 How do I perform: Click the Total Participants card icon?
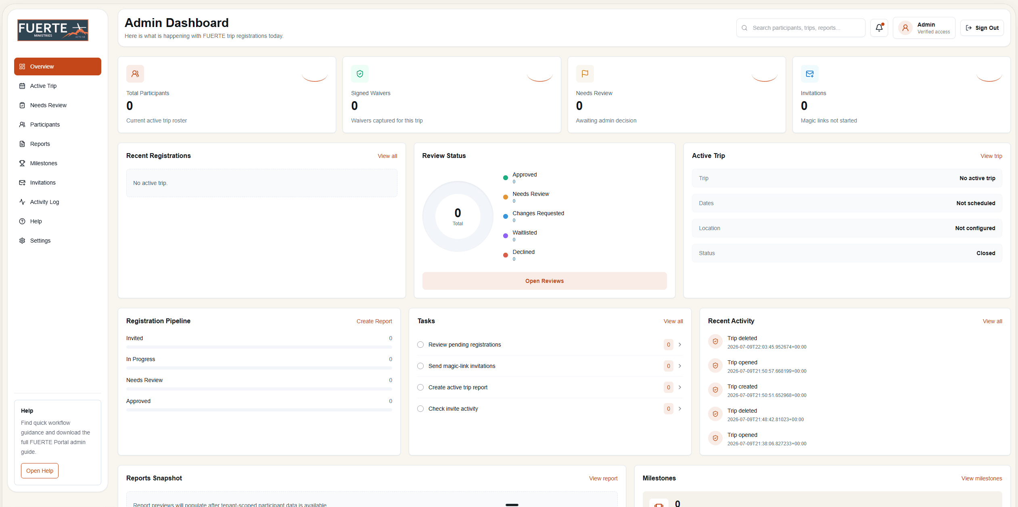(135, 74)
